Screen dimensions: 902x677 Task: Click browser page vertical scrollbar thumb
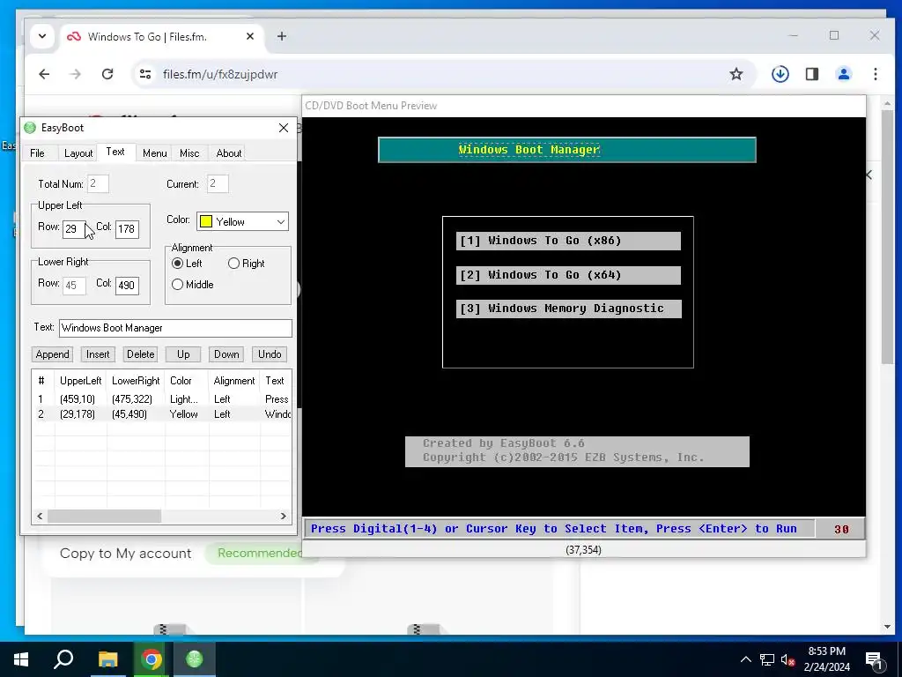click(x=888, y=236)
